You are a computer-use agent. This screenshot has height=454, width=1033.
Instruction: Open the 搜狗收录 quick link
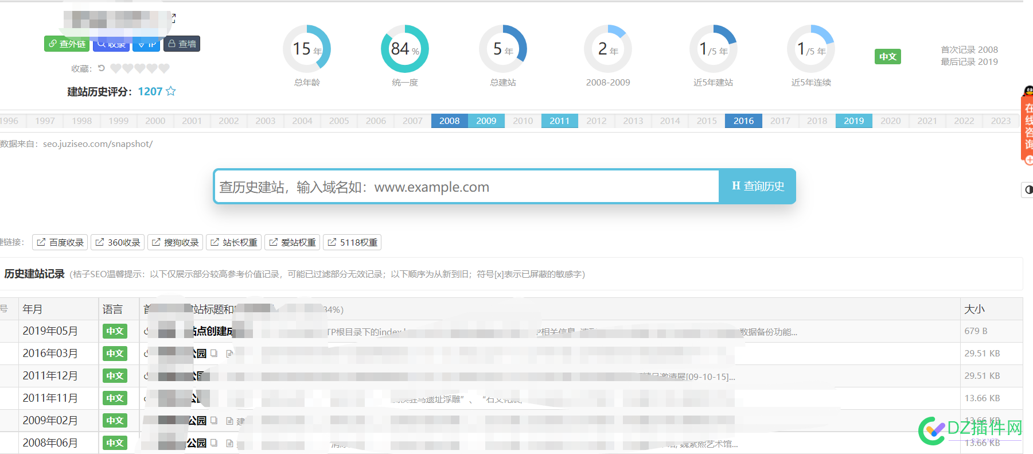pos(175,242)
